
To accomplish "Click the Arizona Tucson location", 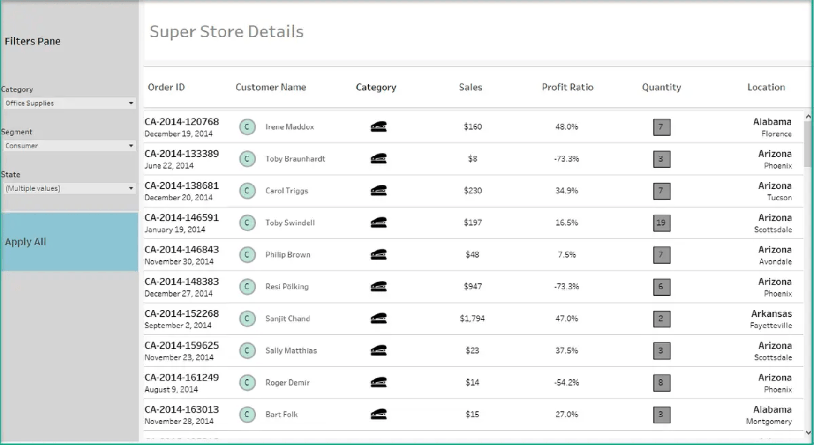I will (775, 191).
